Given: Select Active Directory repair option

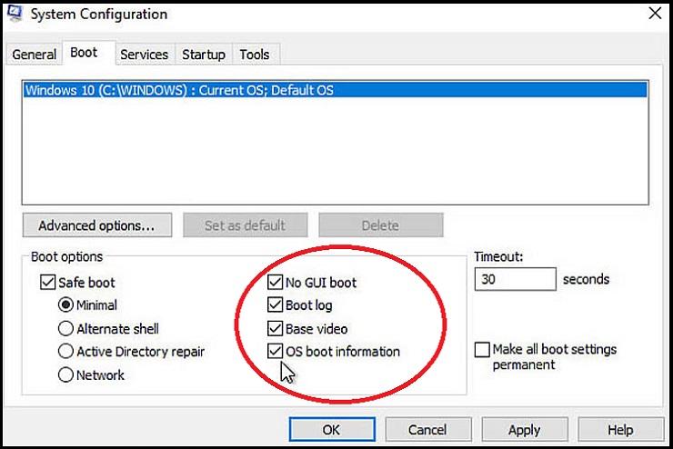Looking at the screenshot, I should click(x=65, y=351).
